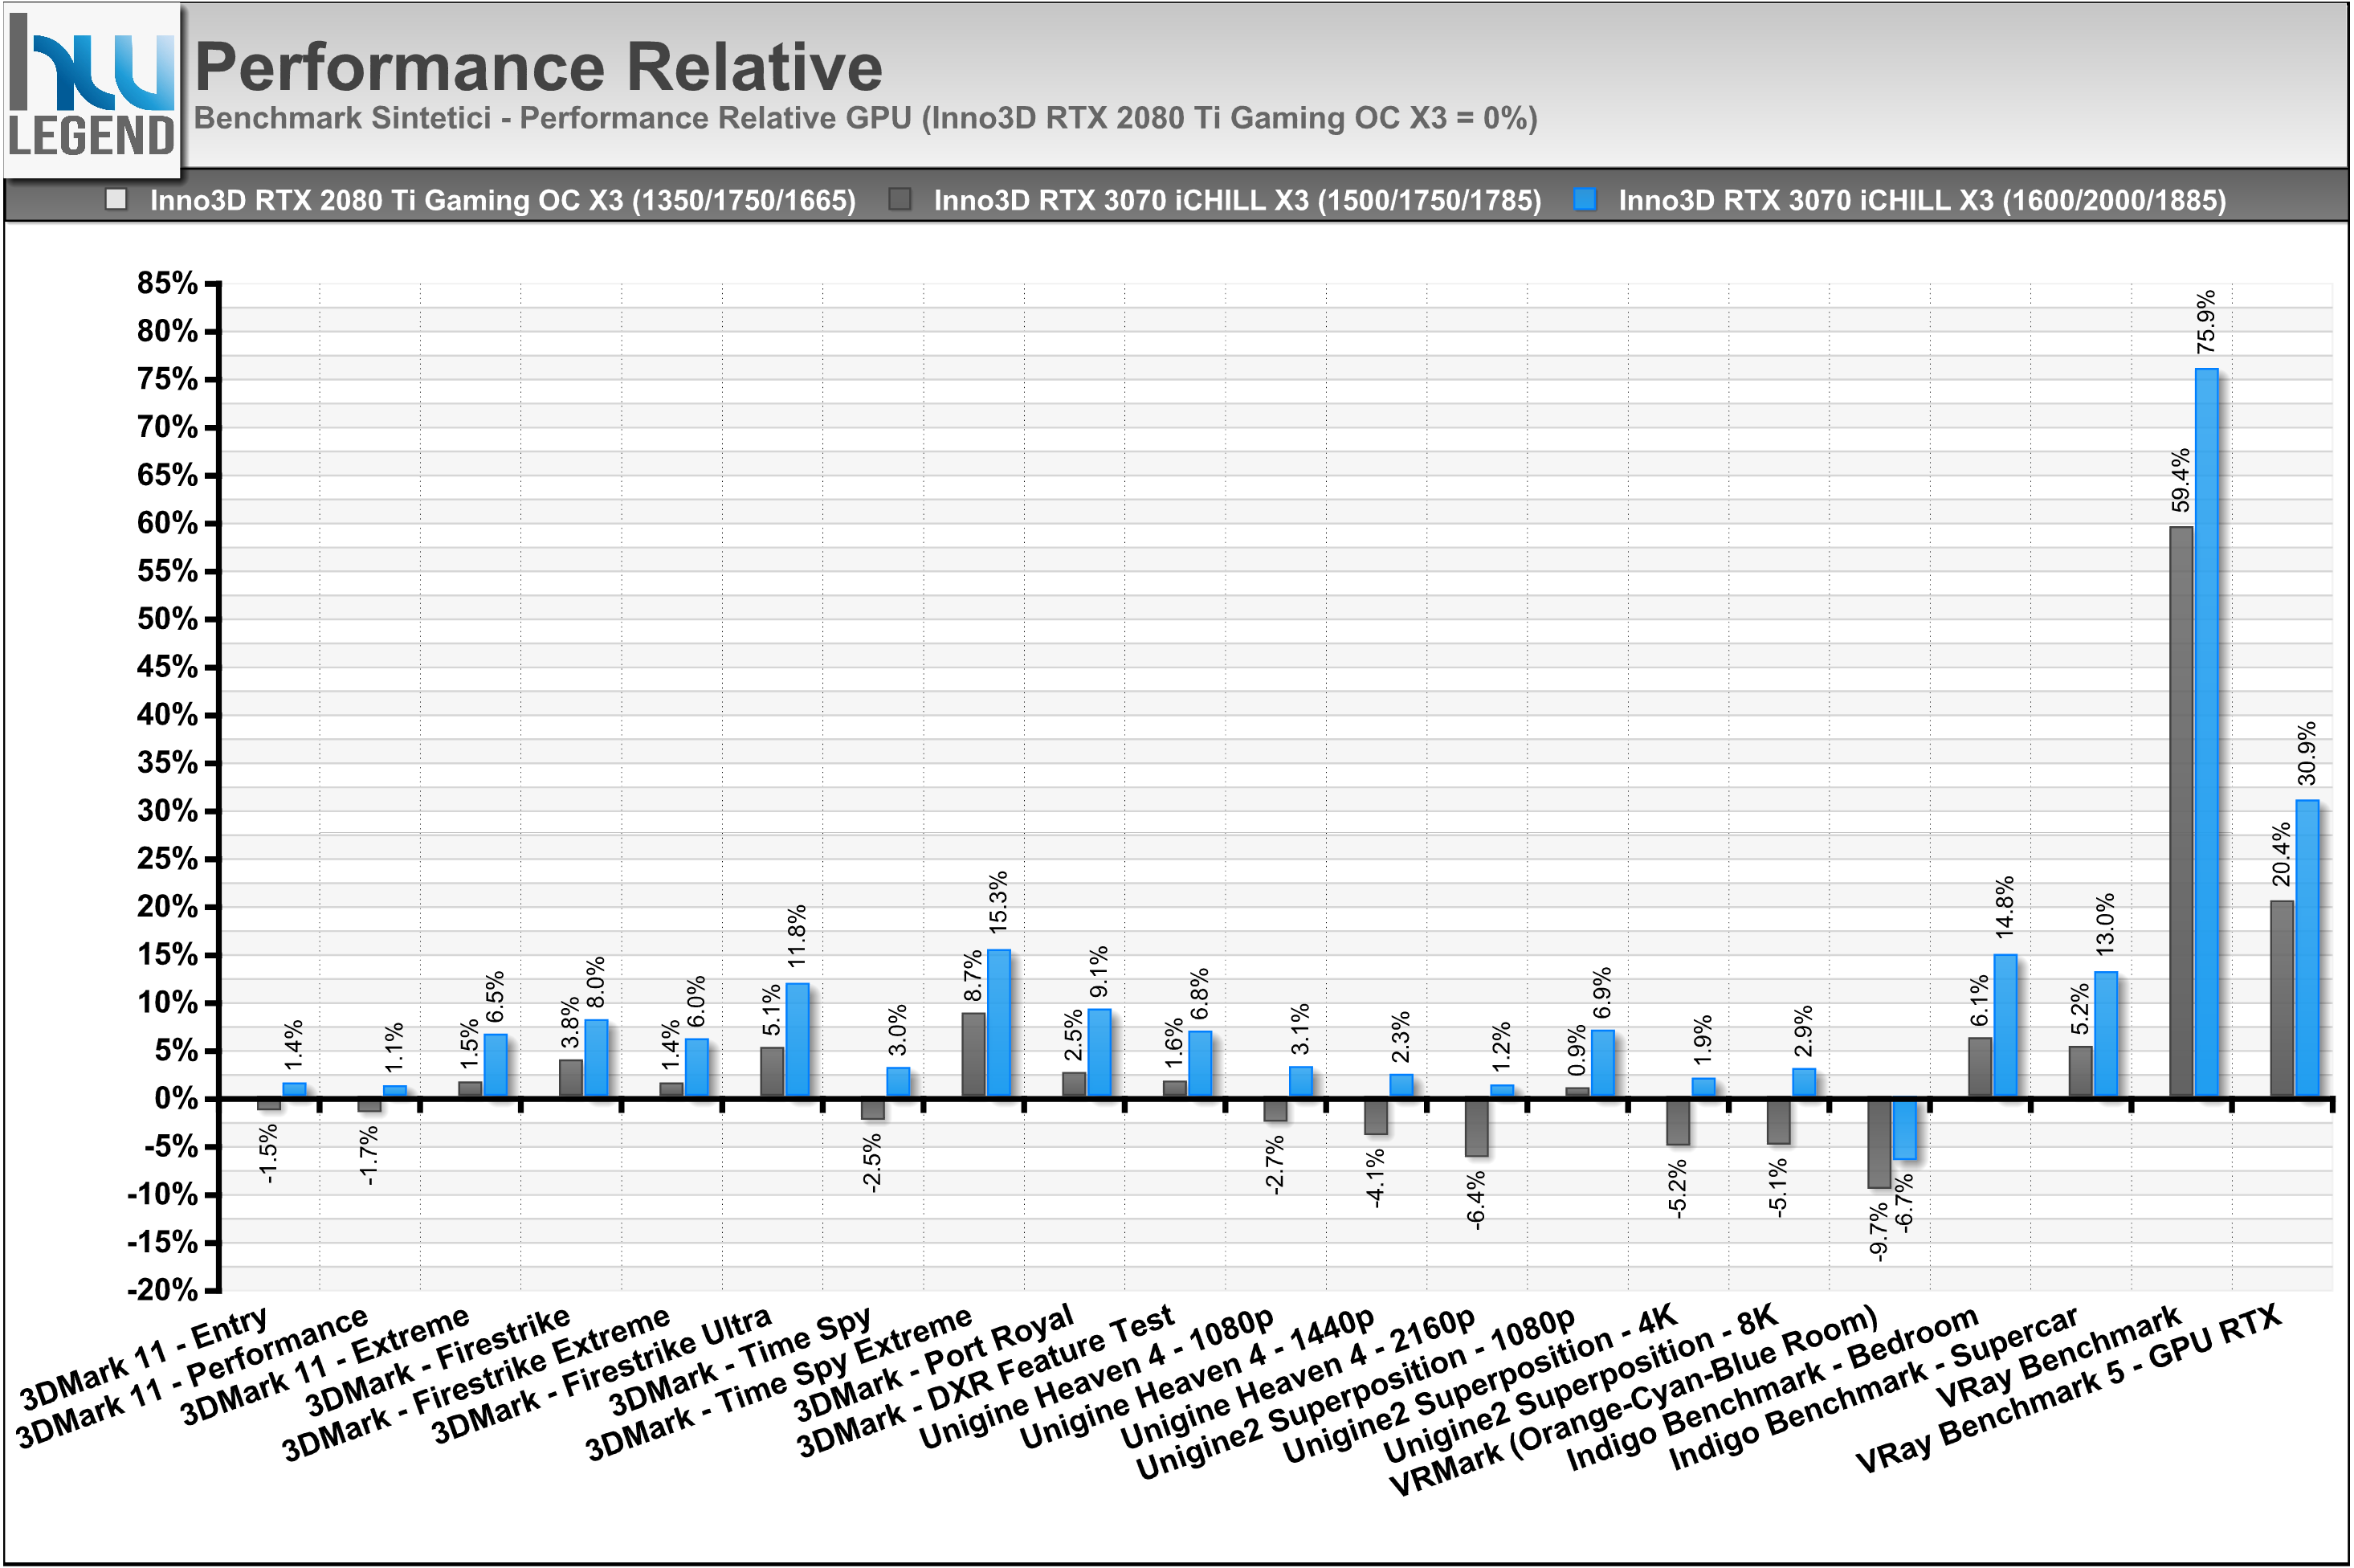This screenshot has width=2354, height=1568.
Task: Click the 13.0% value label
Action: (2105, 924)
